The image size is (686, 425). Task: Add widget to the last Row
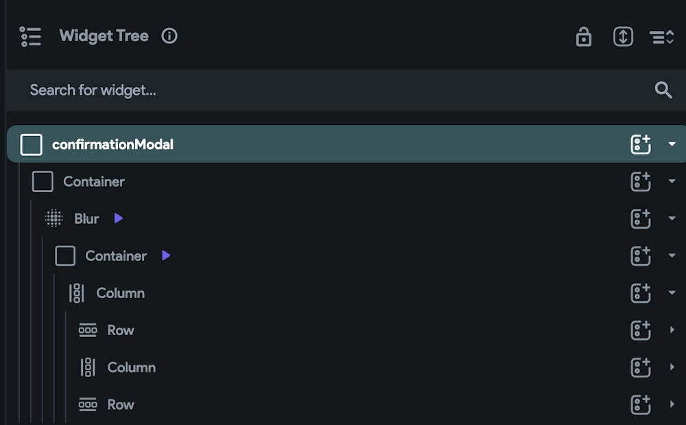[641, 404]
